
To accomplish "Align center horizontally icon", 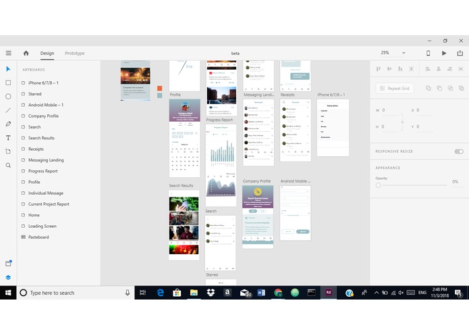I will [439, 69].
